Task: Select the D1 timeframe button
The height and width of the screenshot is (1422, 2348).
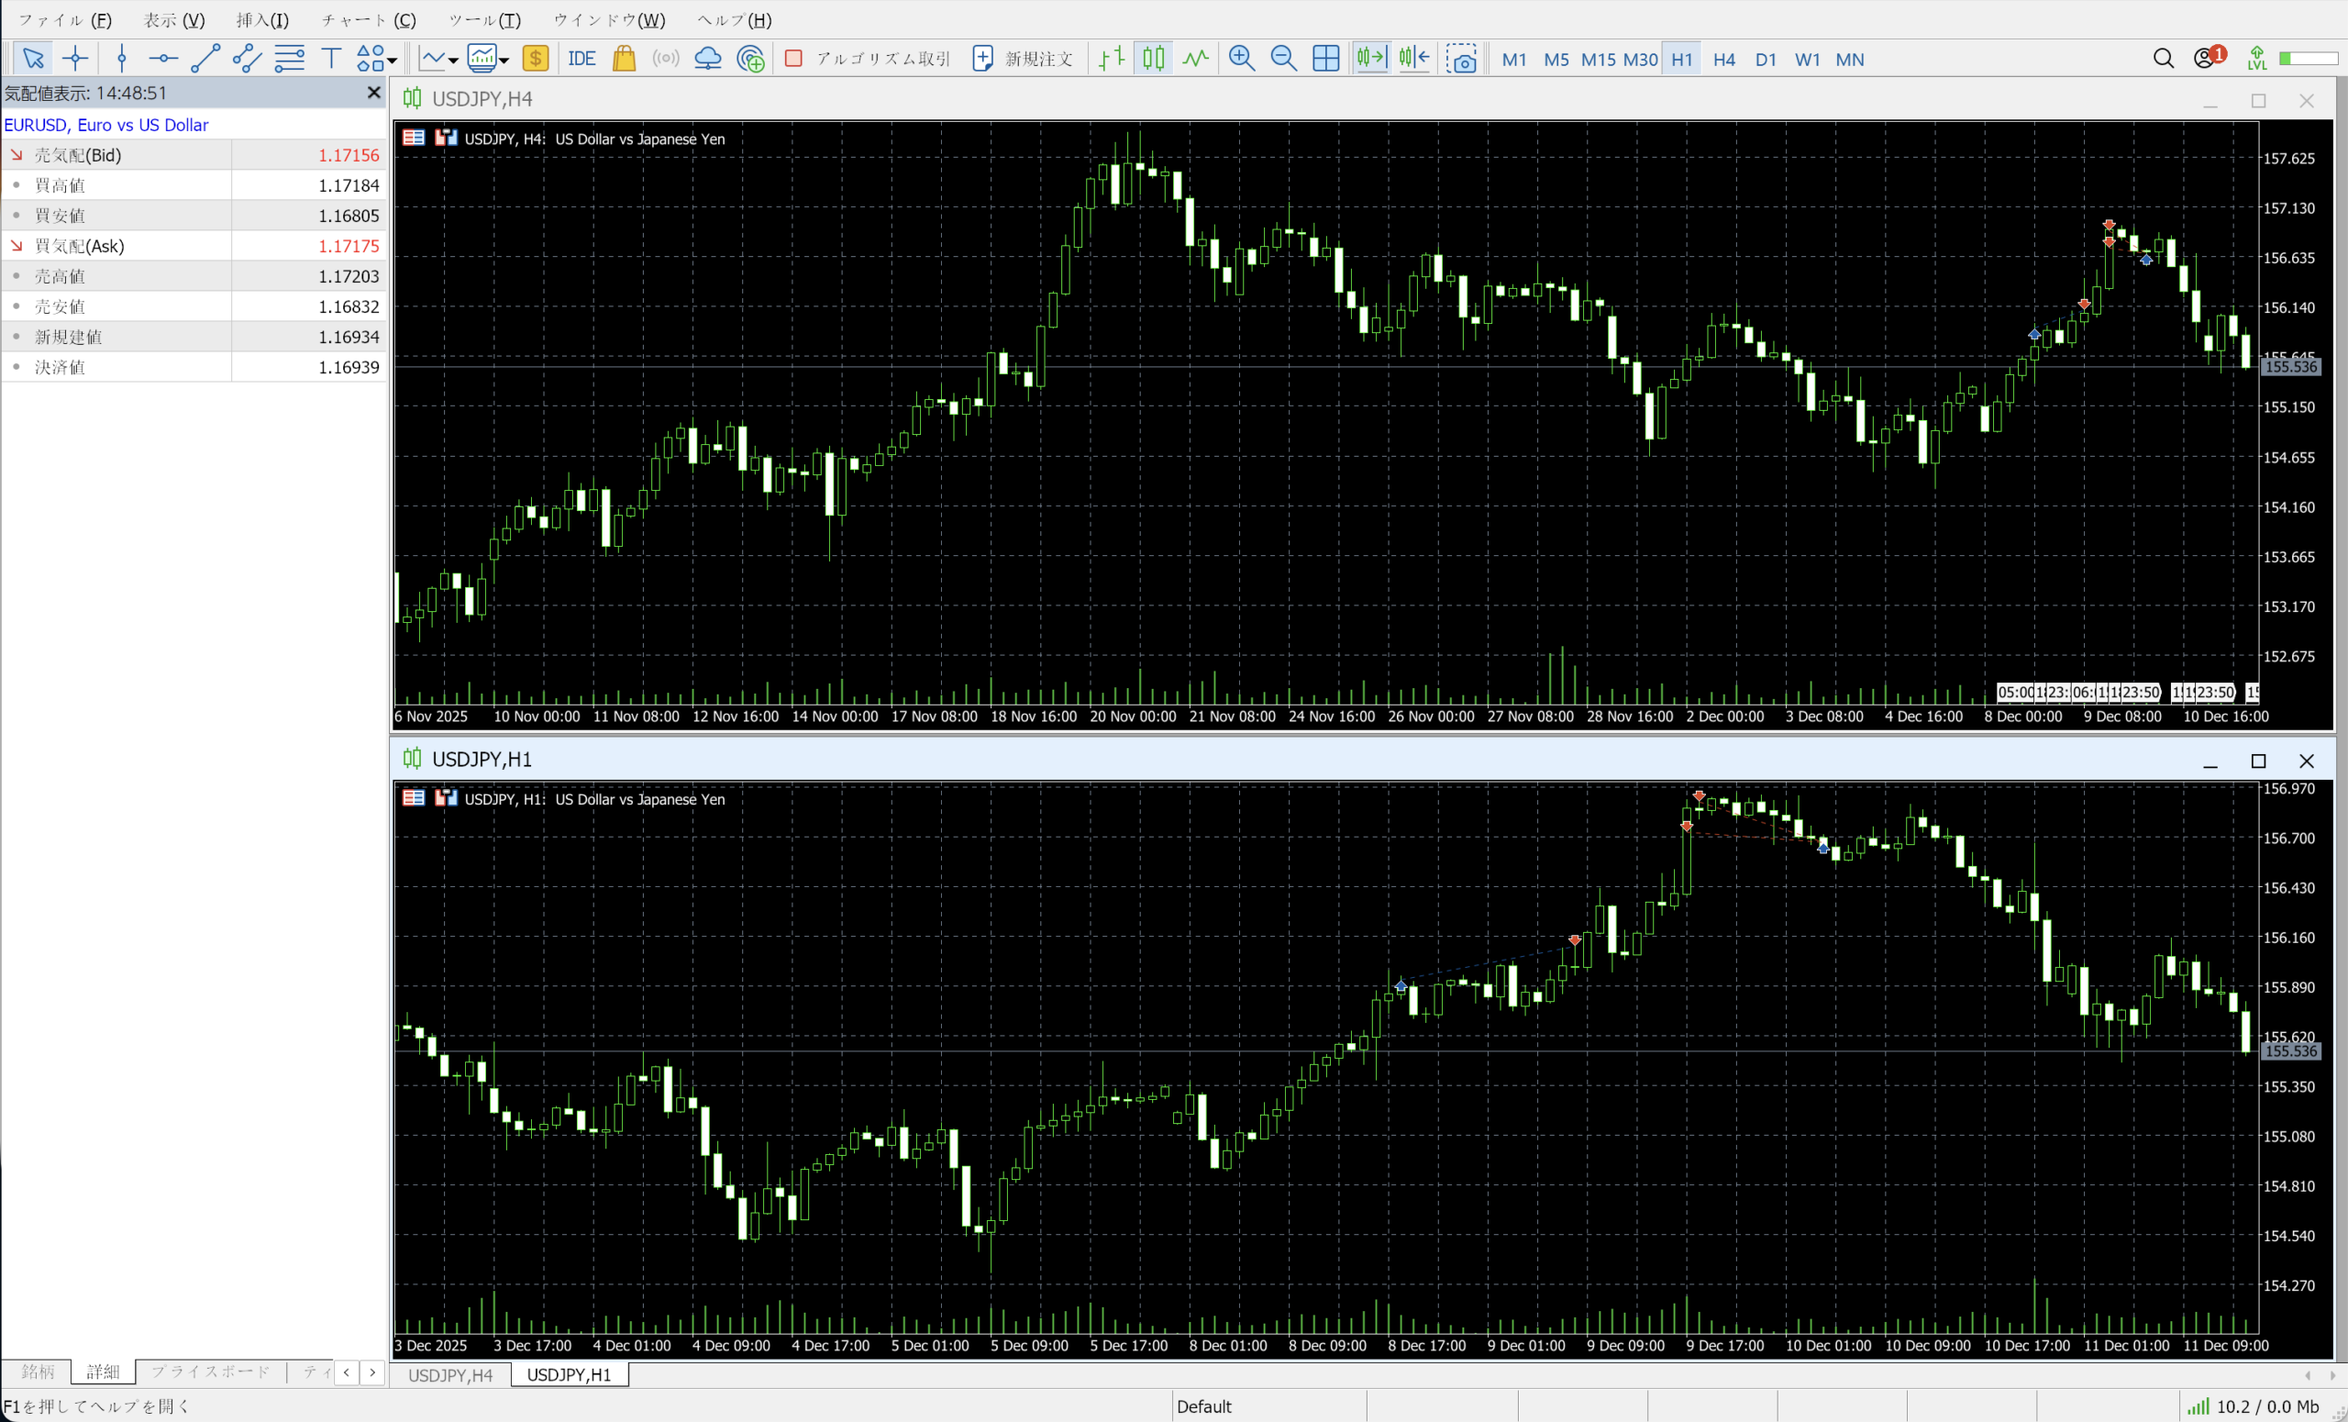Action: coord(1765,59)
